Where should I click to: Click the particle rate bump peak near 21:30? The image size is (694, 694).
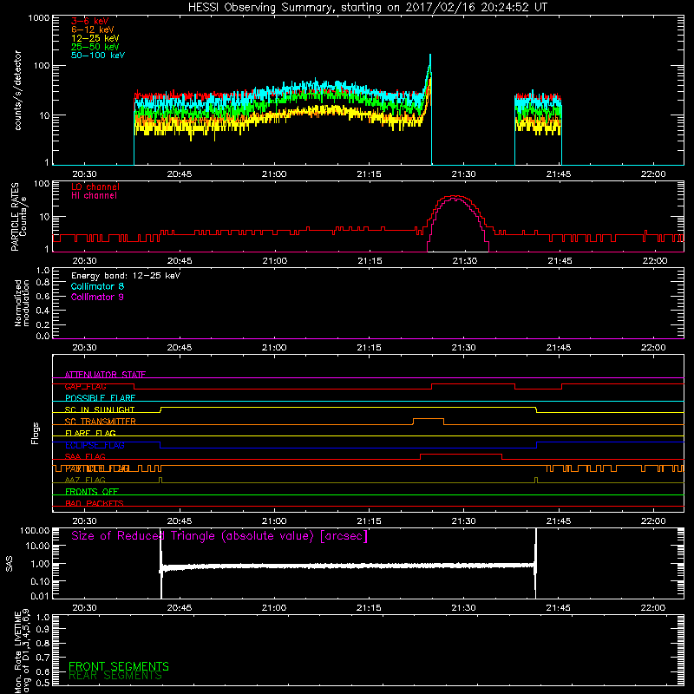click(x=456, y=197)
